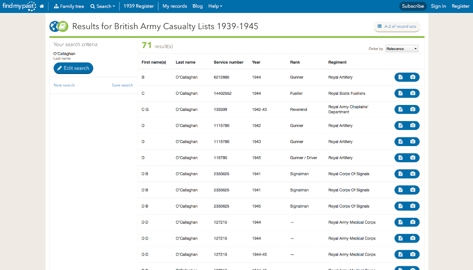Viewport: 473px width, 270px height.
Task: Open A-Z of record sets
Action: [x=397, y=26]
